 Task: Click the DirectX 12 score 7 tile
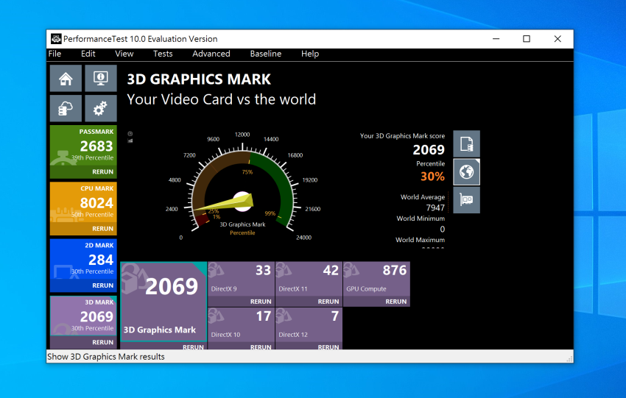pyautogui.click(x=309, y=329)
